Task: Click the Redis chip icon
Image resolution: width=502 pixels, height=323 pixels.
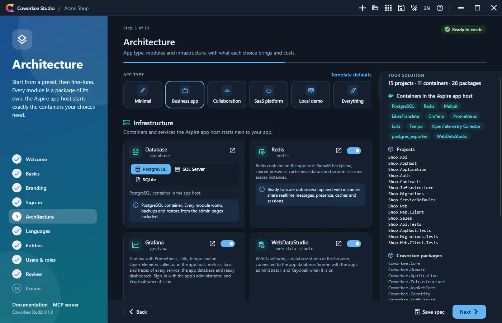Action: pyautogui.click(x=262, y=152)
